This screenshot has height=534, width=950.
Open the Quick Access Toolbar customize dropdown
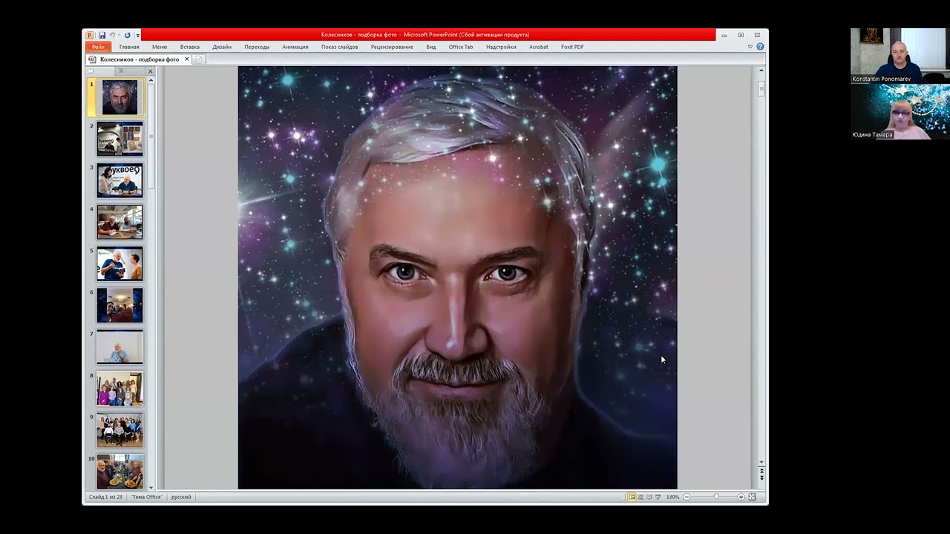[137, 36]
